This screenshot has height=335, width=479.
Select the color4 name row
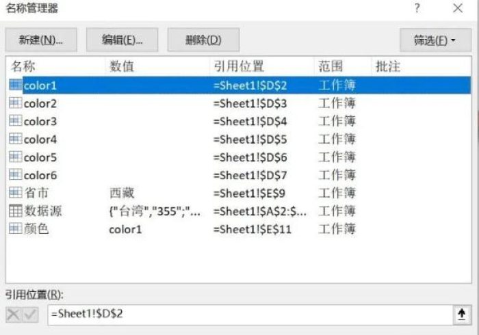tap(238, 139)
